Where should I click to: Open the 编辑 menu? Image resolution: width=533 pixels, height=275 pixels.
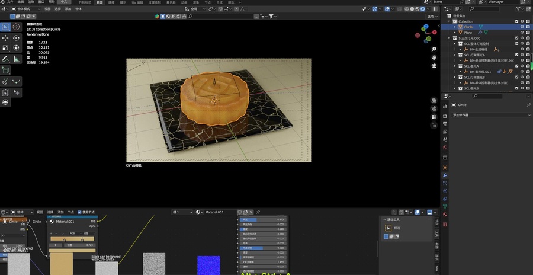21,2
